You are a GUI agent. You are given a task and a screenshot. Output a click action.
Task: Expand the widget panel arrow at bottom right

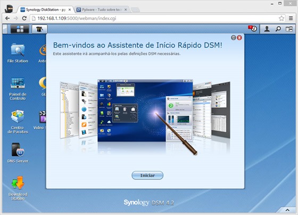click(287, 210)
